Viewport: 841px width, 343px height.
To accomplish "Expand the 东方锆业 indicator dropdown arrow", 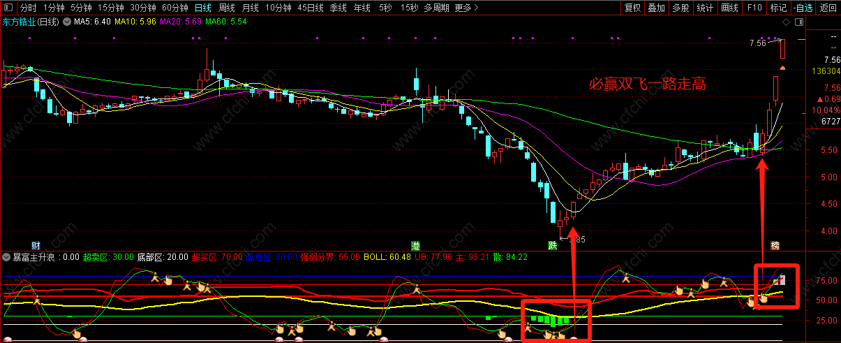I will tap(67, 22).
